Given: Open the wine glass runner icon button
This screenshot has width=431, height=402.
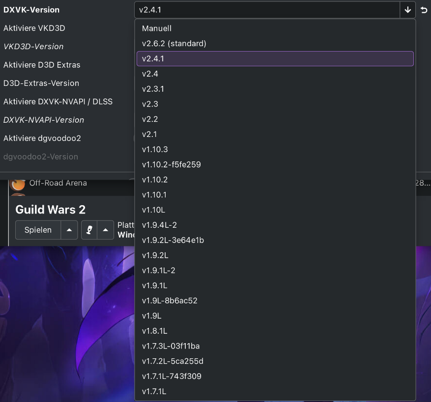Looking at the screenshot, I should click(x=89, y=230).
